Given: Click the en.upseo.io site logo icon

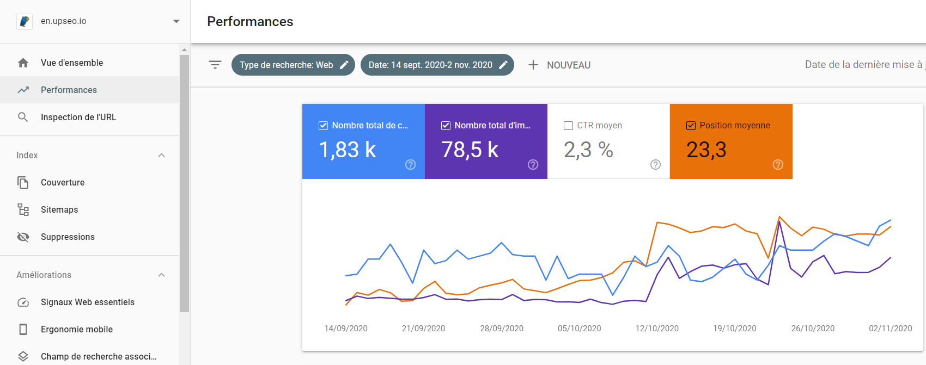Looking at the screenshot, I should pyautogui.click(x=25, y=21).
